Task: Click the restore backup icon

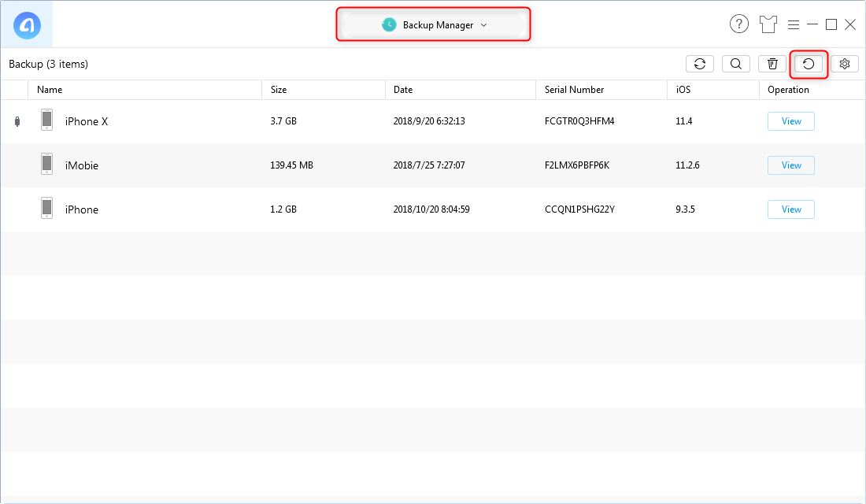Action: 809,64
